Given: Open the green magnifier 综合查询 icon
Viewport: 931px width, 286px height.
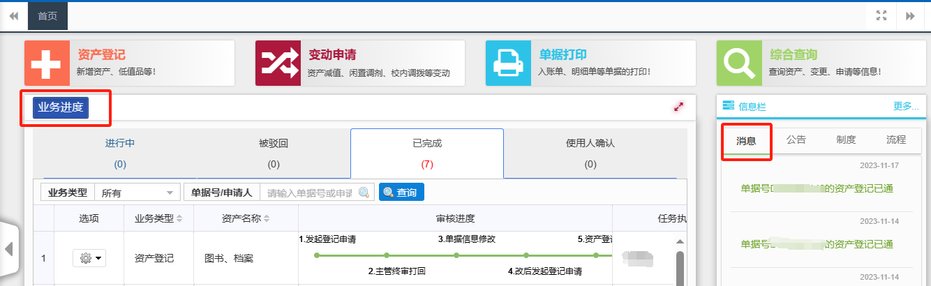Looking at the screenshot, I should point(739,63).
